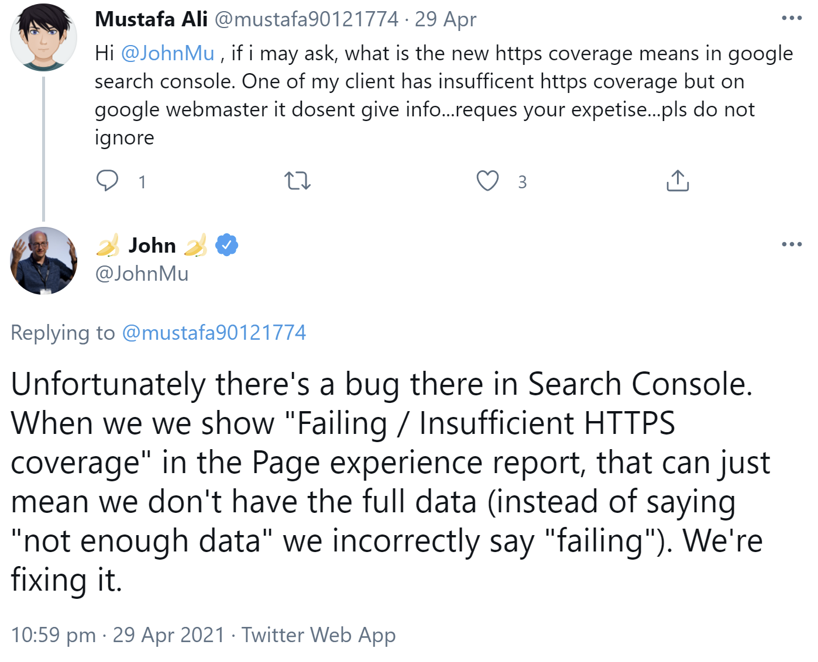
Task: Share Mustafa Ali's tweet
Action: pos(678,181)
